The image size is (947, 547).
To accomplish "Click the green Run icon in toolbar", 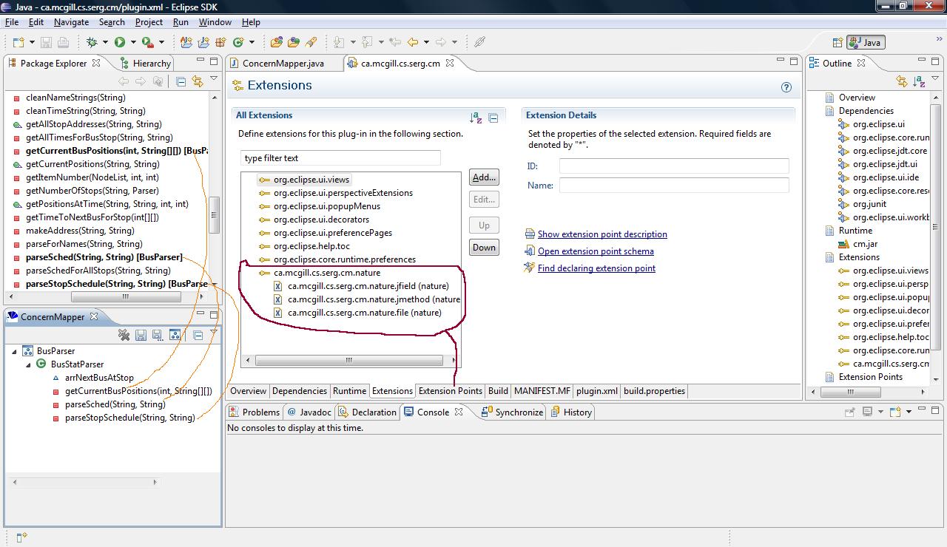I will pos(120,42).
